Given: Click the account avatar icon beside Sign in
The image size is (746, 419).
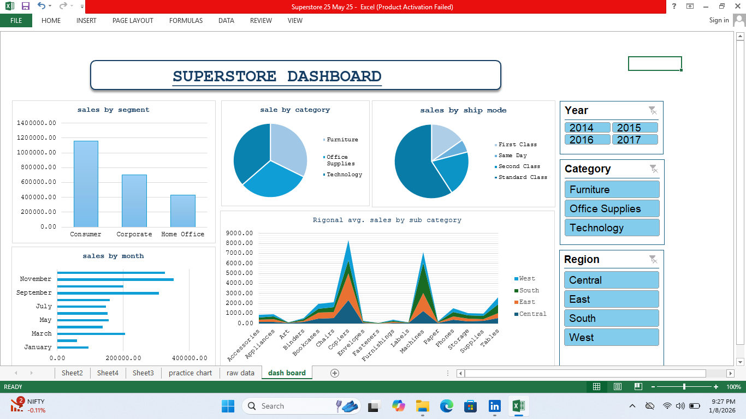Looking at the screenshot, I should (x=739, y=20).
